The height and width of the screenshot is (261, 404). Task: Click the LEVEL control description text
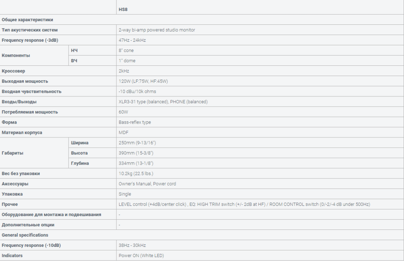tap(244, 204)
